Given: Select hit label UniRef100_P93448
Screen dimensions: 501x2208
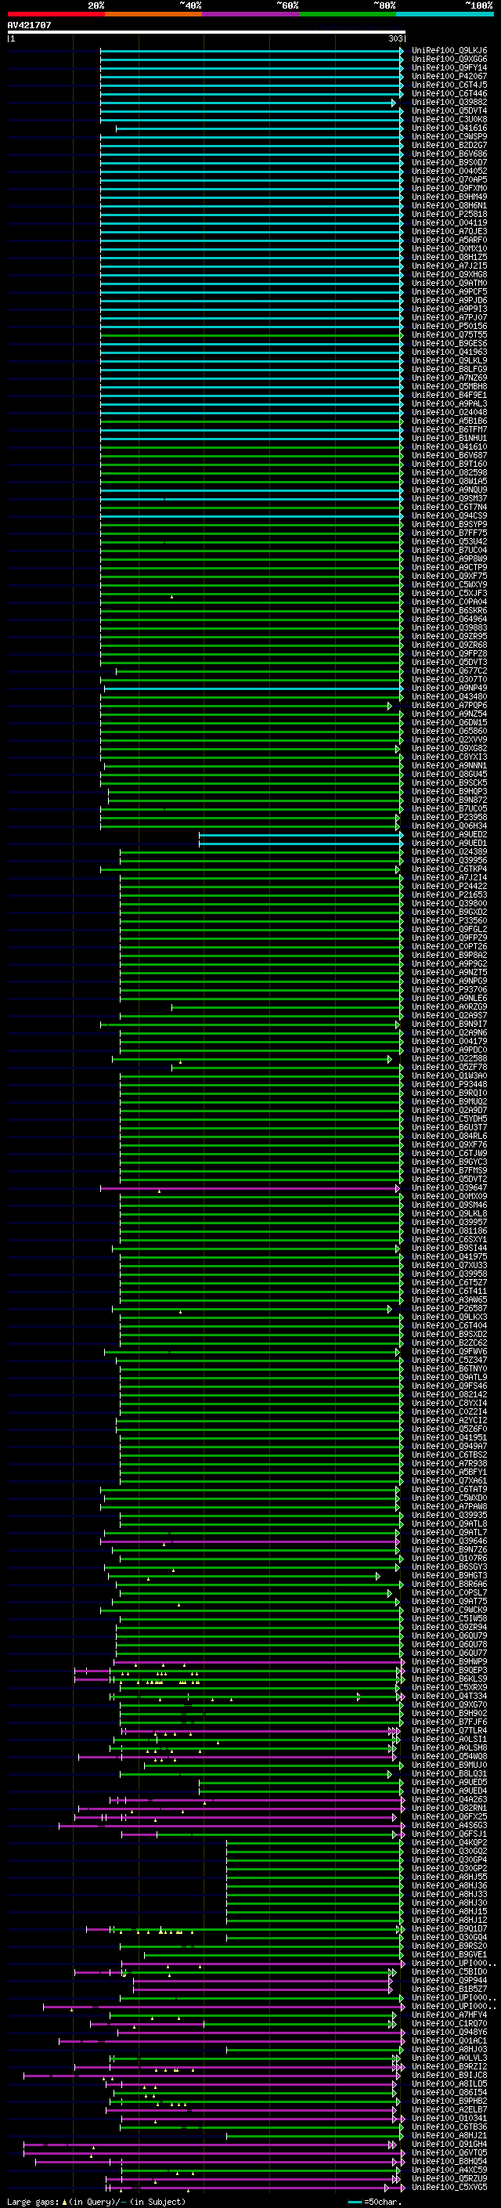Looking at the screenshot, I should tap(449, 1084).
